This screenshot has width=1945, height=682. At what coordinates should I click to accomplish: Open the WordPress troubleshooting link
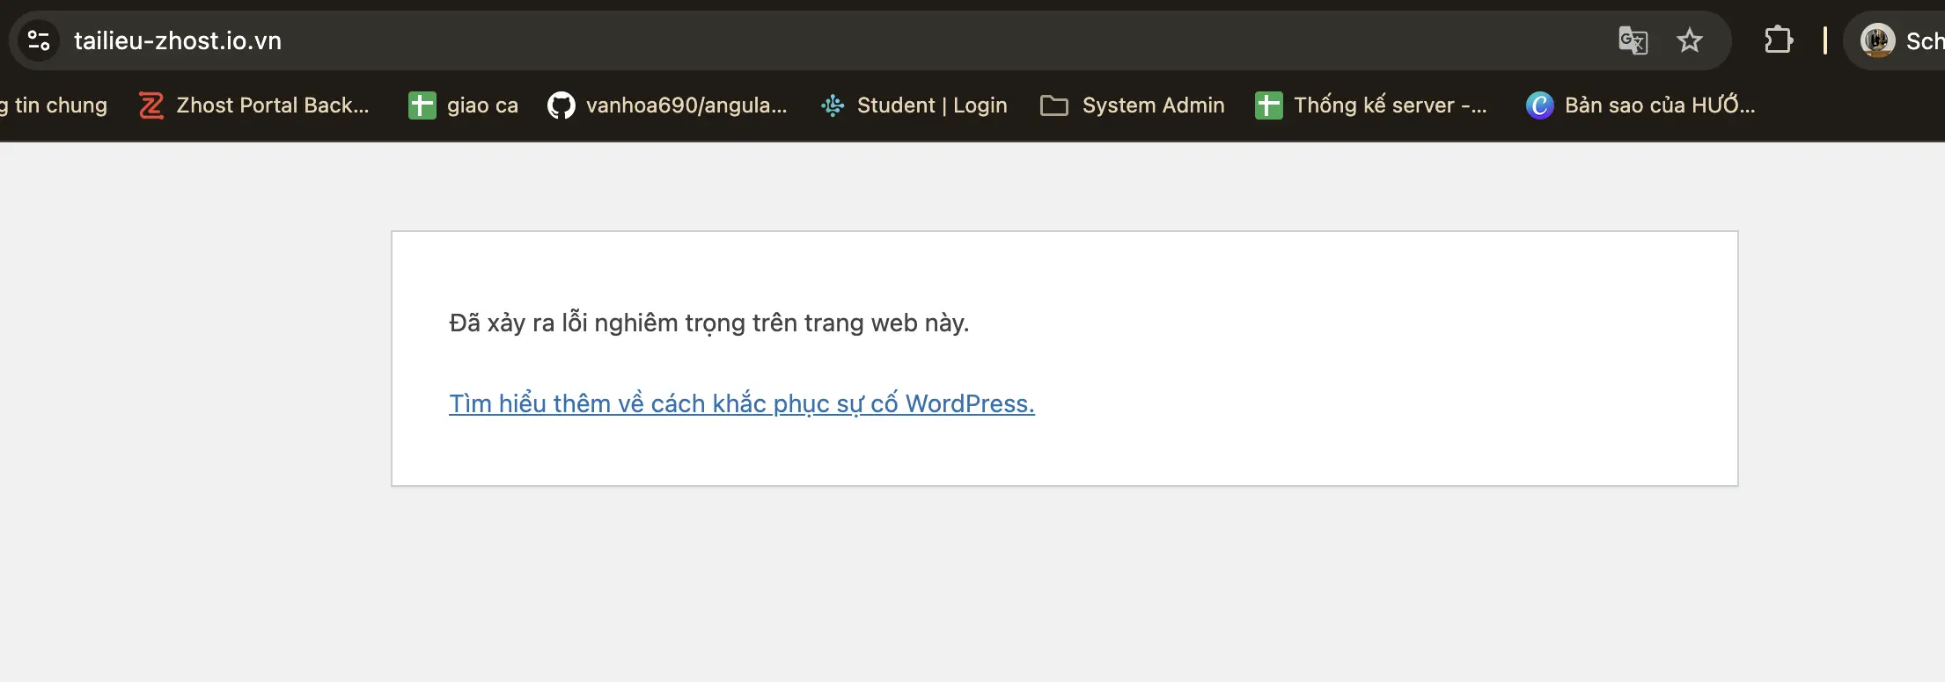pyautogui.click(x=741, y=403)
